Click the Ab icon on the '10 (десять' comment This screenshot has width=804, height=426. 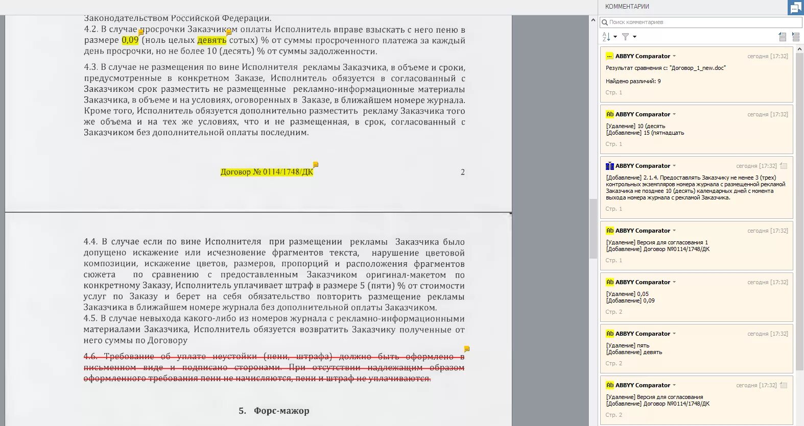[609, 114]
